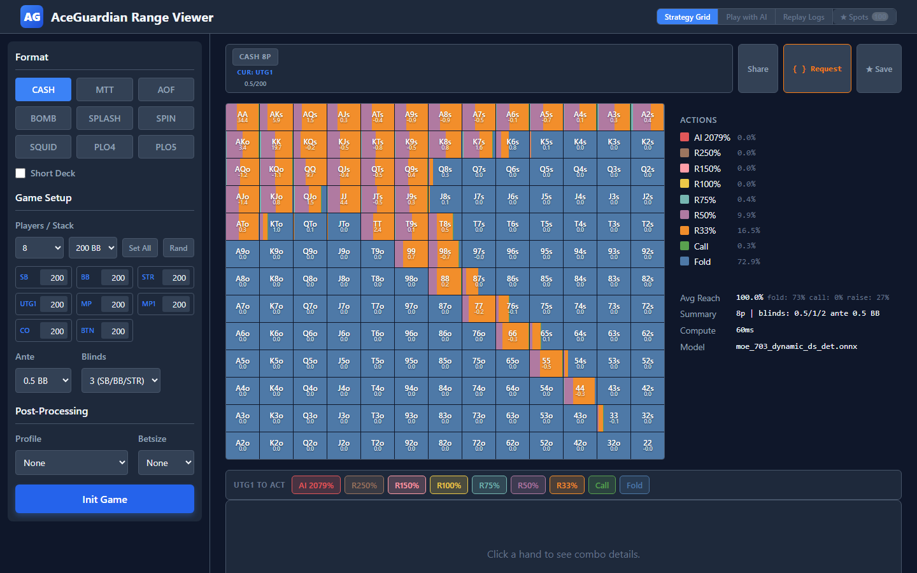Click the Share button

[758, 69]
